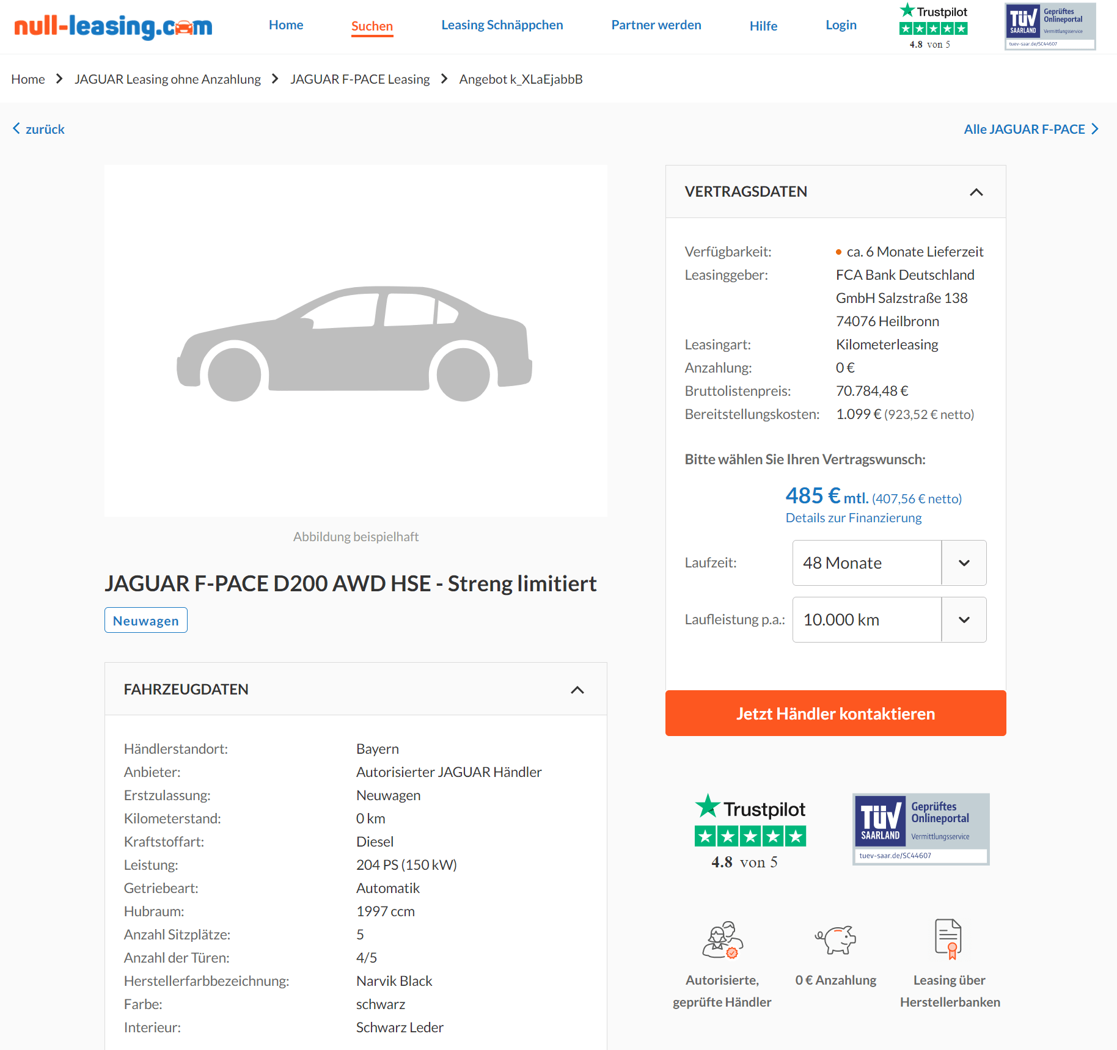Click the Laufleistung p.a. dropdown arrow
Screen dimensions: 1117x1050
pos(964,619)
